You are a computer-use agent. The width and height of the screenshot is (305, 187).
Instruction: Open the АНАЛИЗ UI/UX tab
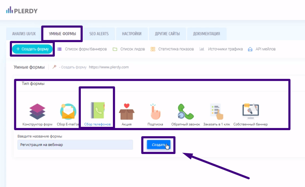coord(24,34)
